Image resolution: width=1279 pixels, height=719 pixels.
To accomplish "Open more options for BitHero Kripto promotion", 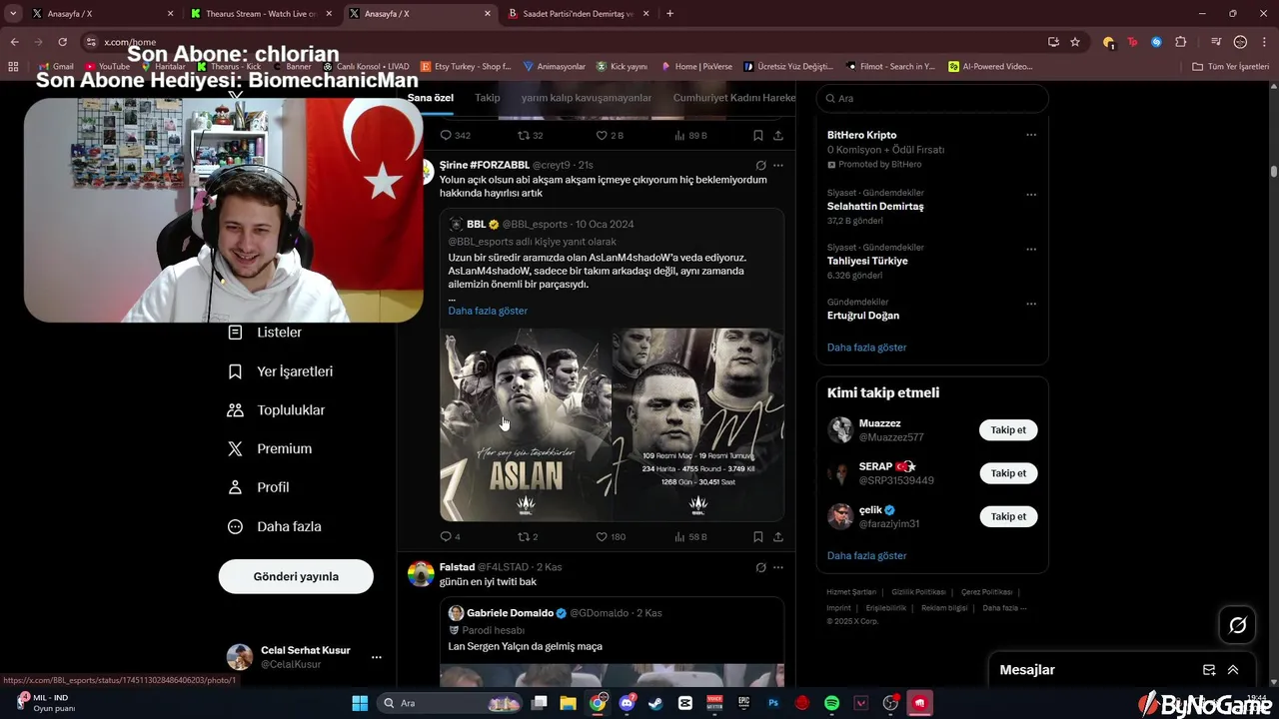I will coord(1031,135).
